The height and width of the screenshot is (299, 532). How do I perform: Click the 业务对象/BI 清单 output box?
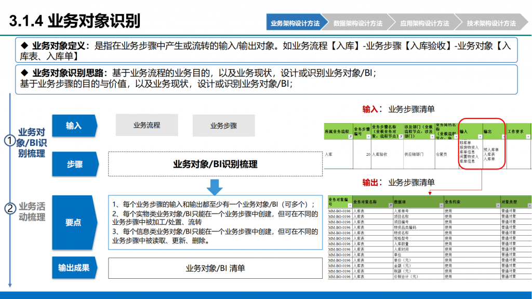point(216,268)
